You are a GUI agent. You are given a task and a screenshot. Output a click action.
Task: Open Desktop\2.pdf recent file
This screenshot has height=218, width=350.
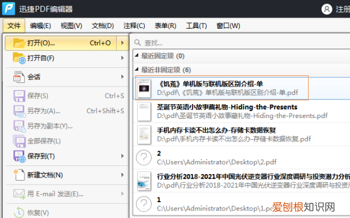click(242, 158)
